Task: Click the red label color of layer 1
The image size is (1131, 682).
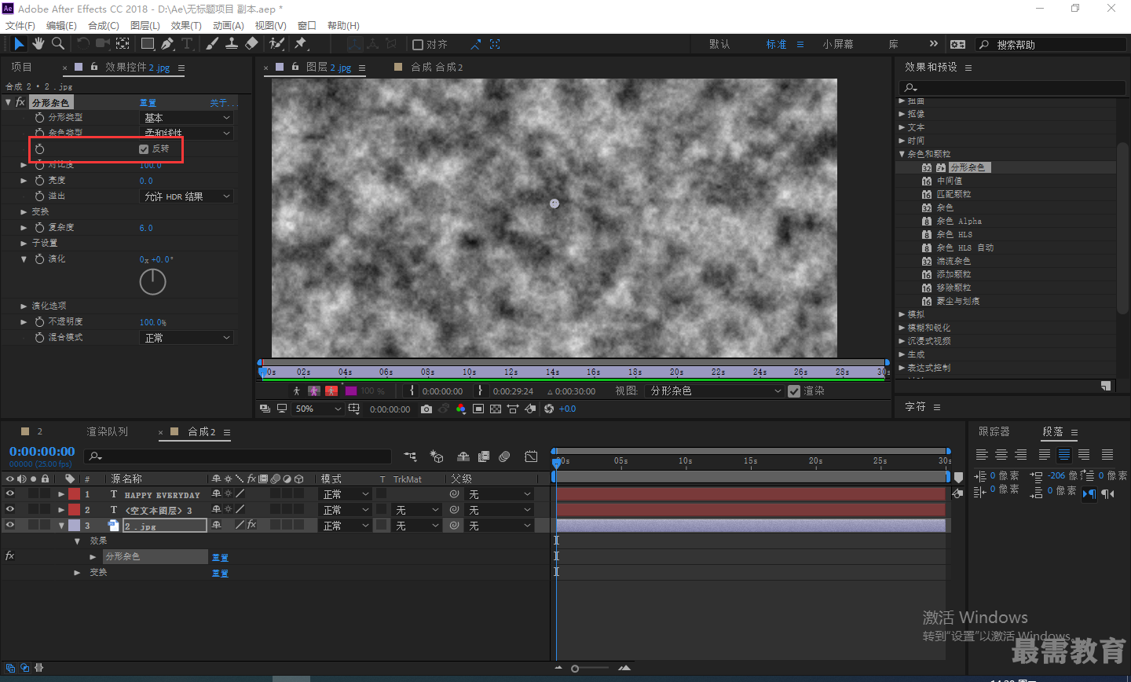Action: point(74,494)
